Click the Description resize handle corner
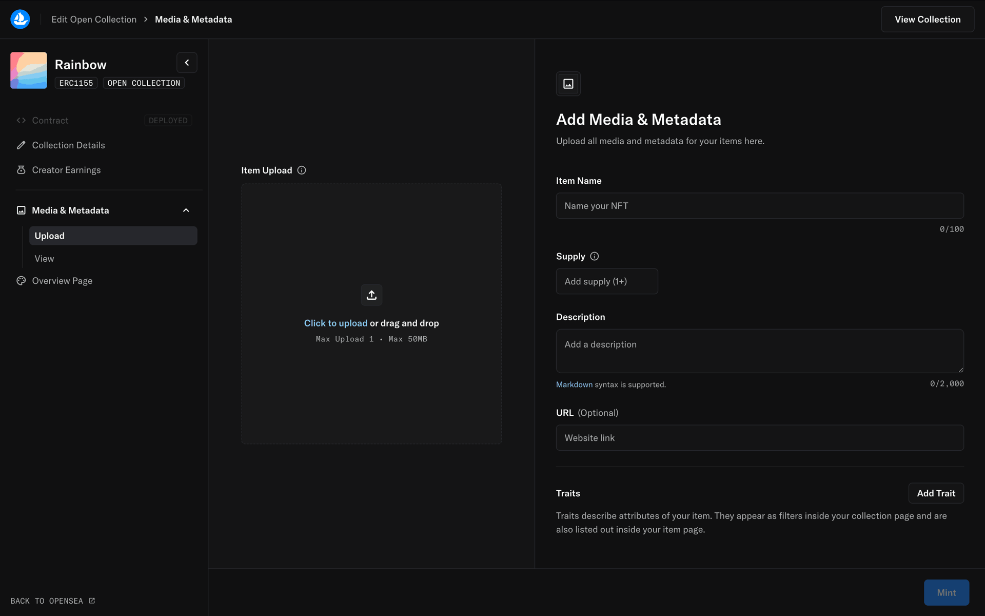This screenshot has height=616, width=985. click(960, 369)
